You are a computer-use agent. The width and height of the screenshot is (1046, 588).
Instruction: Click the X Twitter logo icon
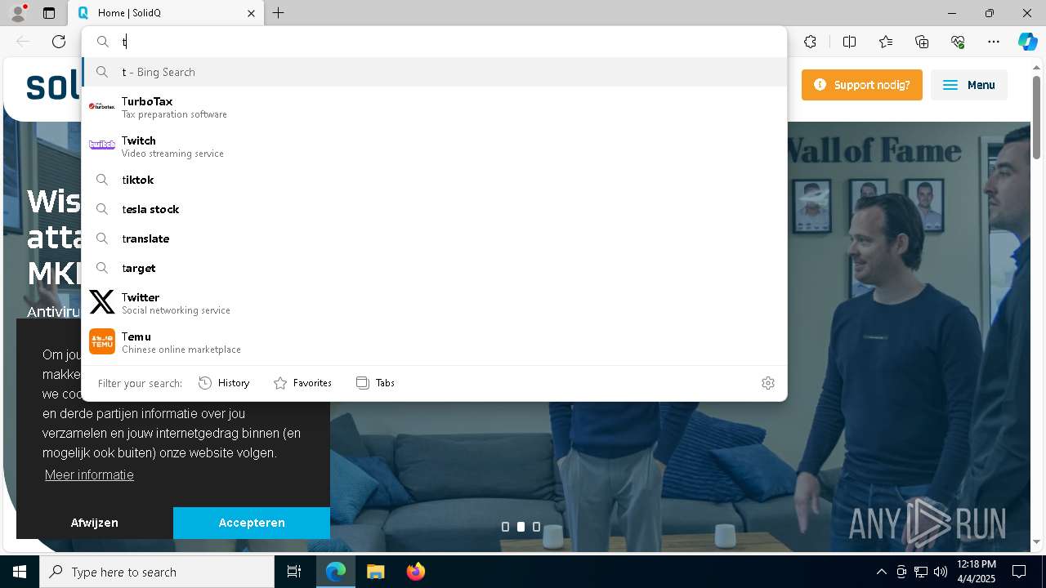pos(102,302)
